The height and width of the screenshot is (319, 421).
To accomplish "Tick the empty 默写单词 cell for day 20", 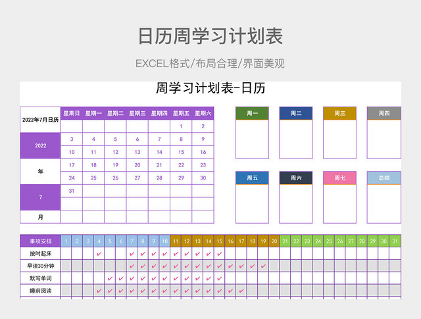I will click(x=274, y=278).
